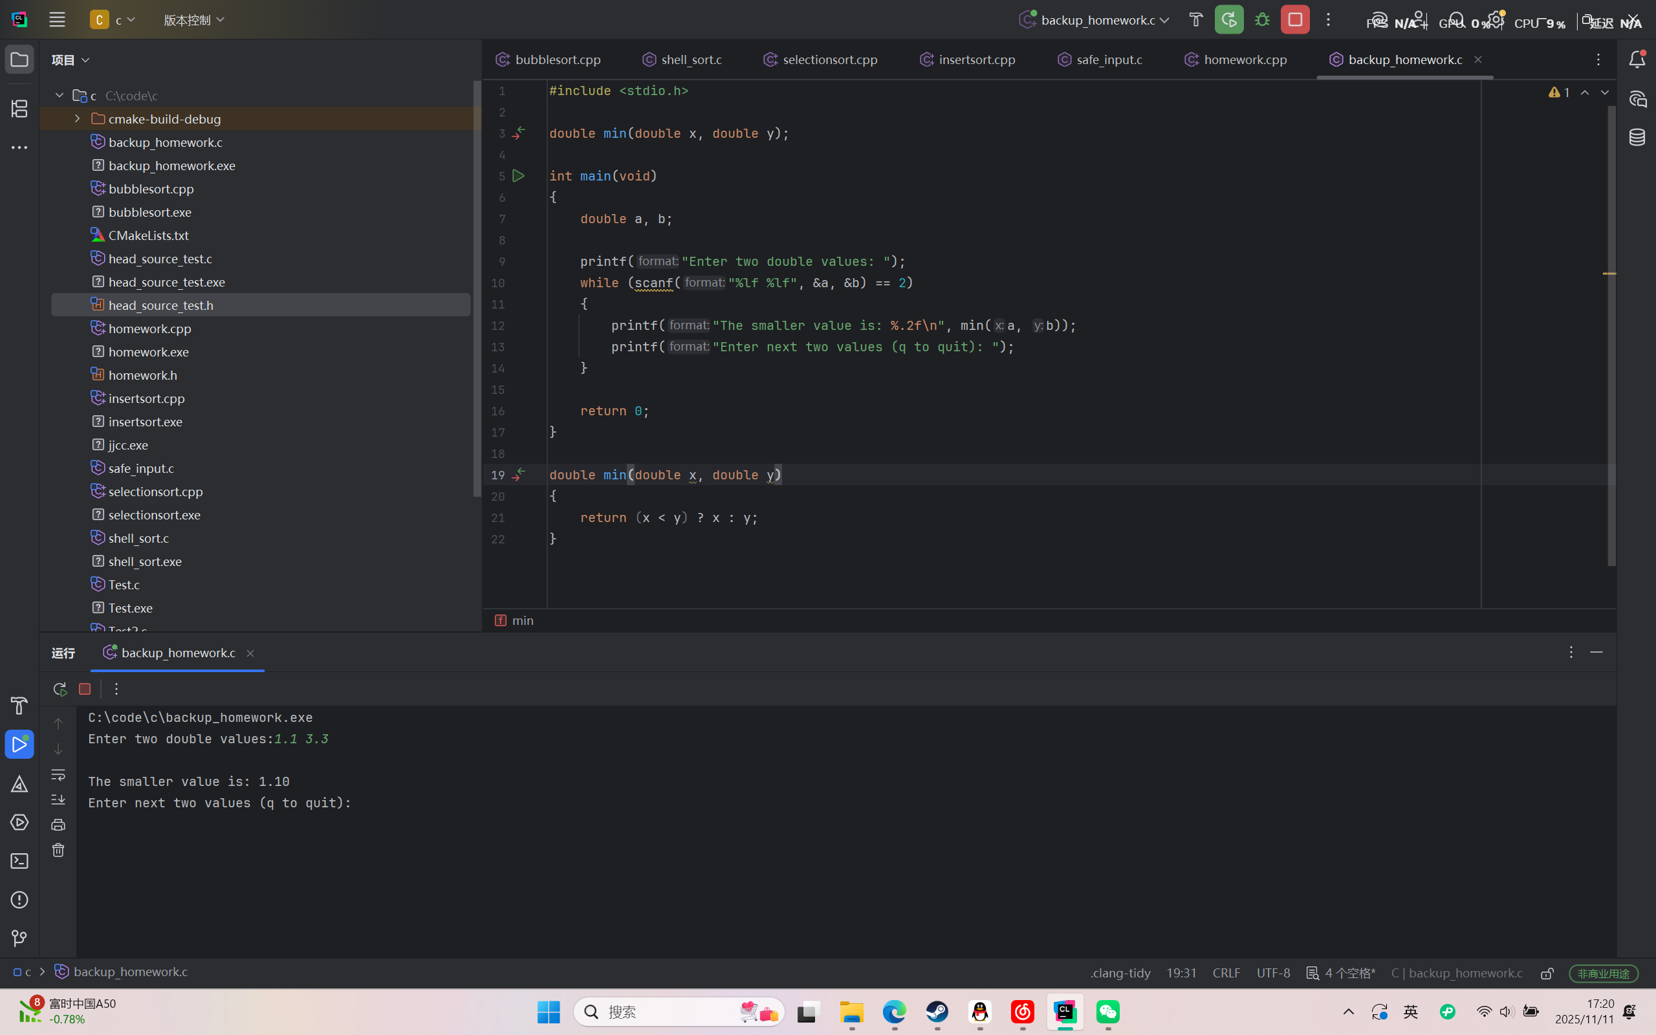This screenshot has width=1656, height=1035.
Task: Open the Terminal tool window icon
Action: click(19, 861)
